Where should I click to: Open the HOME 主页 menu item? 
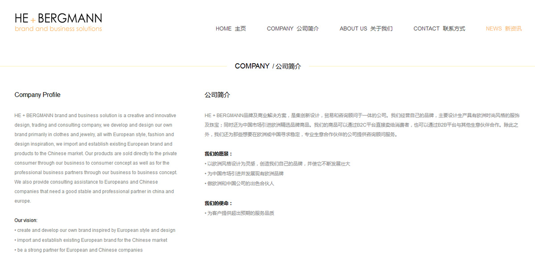click(230, 28)
